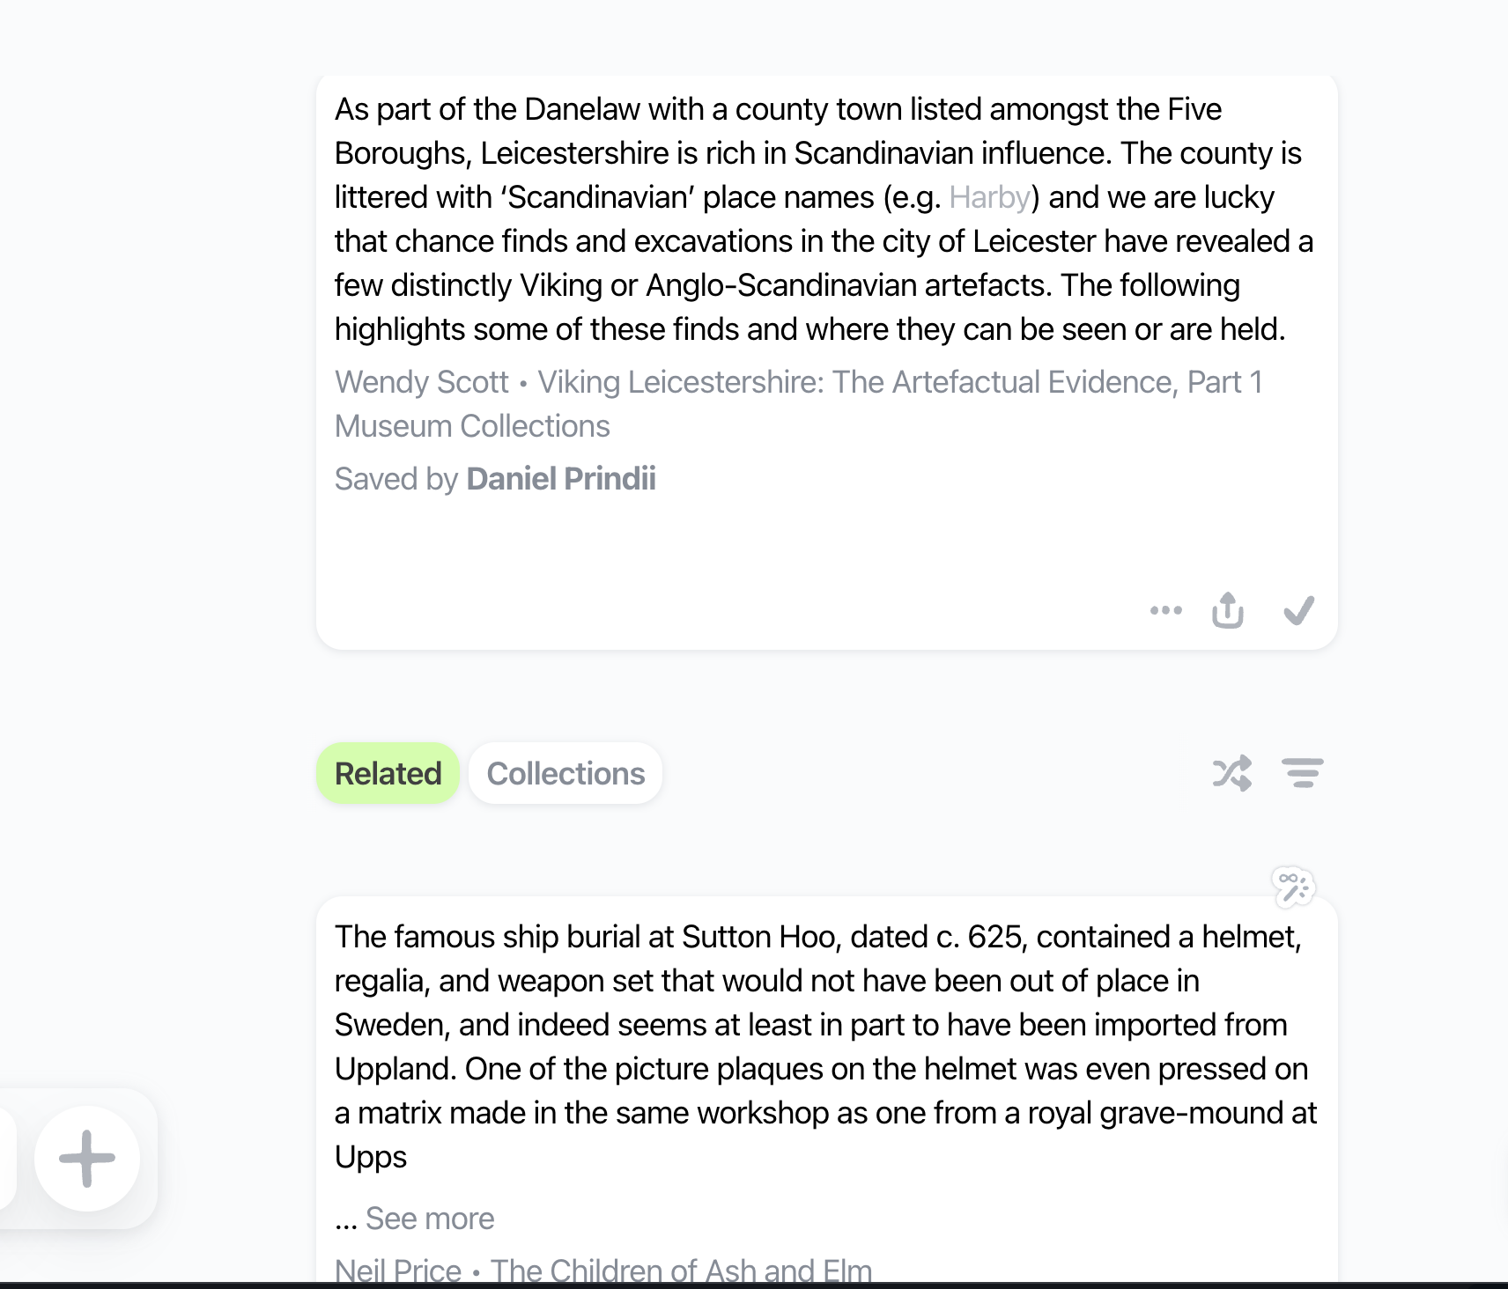Open Daniel Prindii's profile link

[x=561, y=479]
